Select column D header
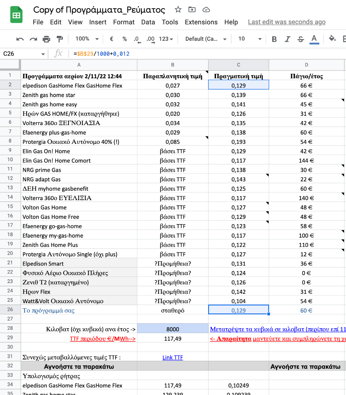 click(x=306, y=65)
